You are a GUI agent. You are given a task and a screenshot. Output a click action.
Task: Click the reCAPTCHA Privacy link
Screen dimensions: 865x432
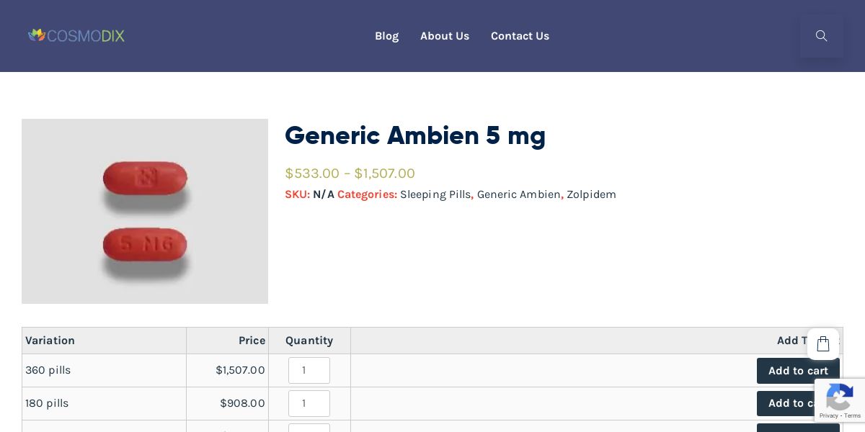[829, 415]
